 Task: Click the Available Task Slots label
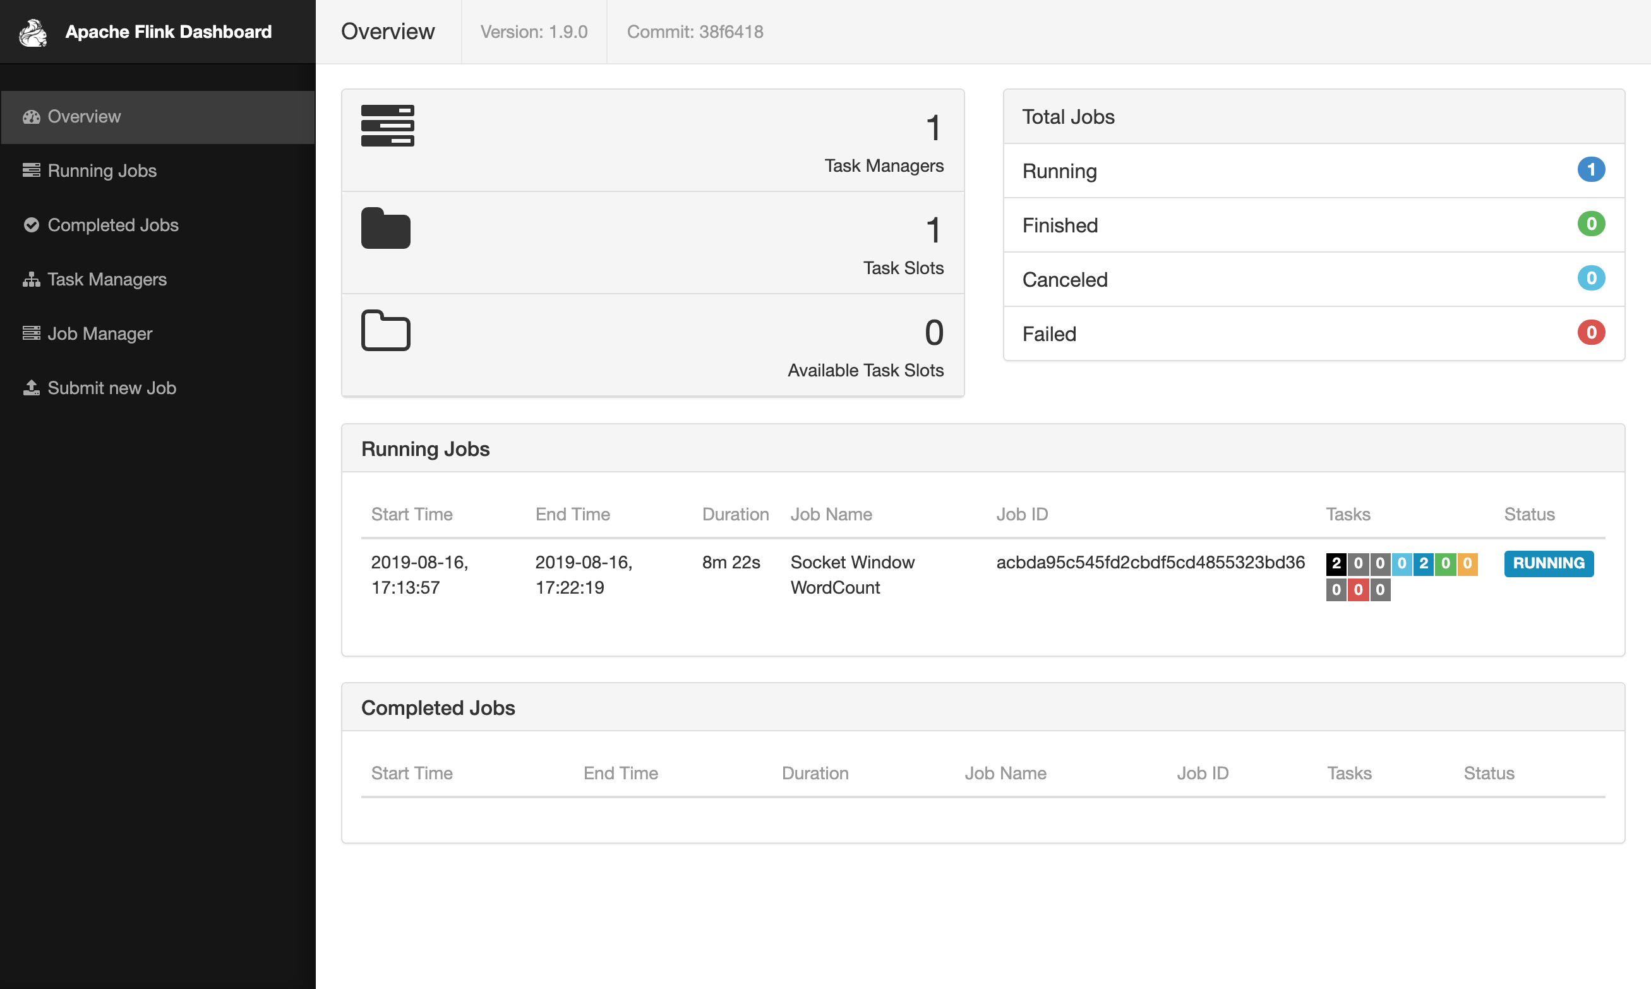(x=865, y=371)
